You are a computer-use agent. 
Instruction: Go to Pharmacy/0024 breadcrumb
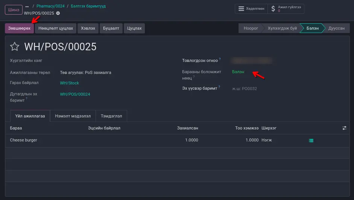[x=50, y=6]
